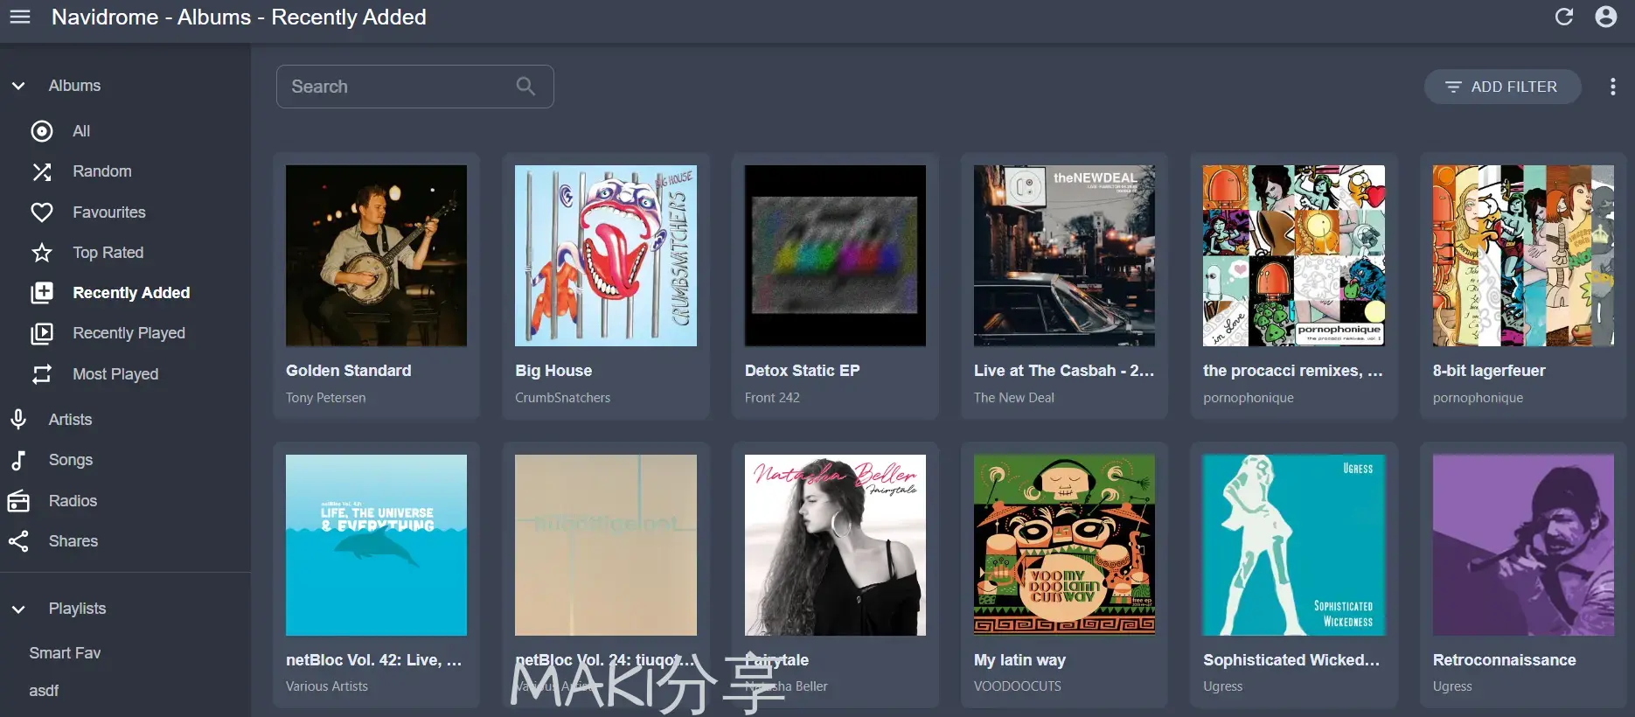The width and height of the screenshot is (1635, 717).
Task: Collapse the Playlists section chevron
Action: tap(18, 609)
